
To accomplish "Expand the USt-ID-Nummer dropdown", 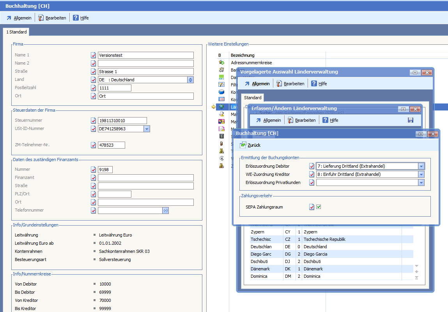I will click(147, 129).
